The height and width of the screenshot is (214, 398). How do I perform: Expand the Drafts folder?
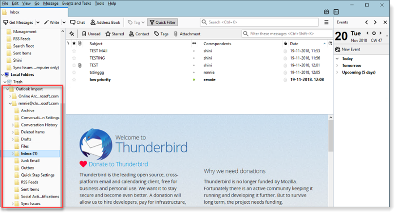coord(13,139)
